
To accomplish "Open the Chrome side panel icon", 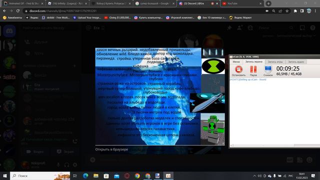I will pos(302,11).
